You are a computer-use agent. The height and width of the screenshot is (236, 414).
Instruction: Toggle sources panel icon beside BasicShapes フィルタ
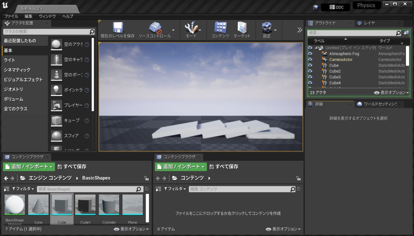tap(6, 189)
